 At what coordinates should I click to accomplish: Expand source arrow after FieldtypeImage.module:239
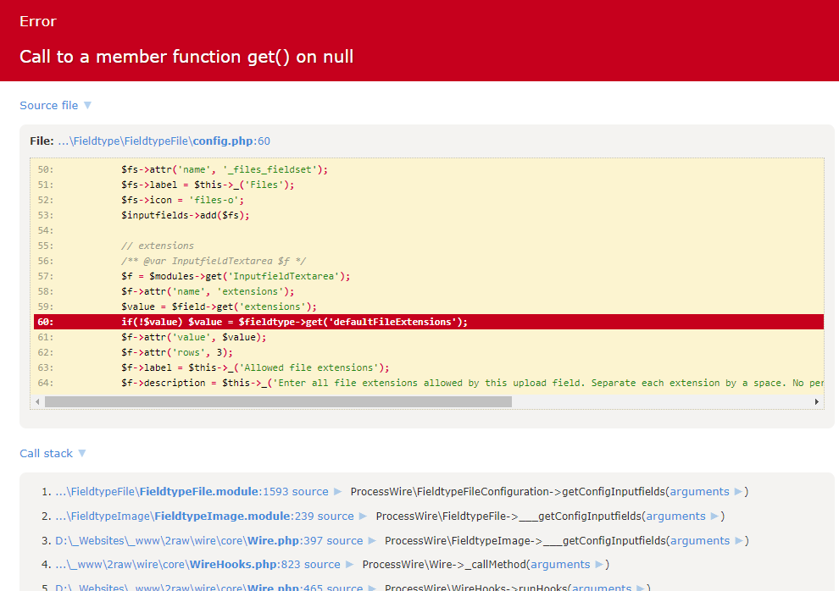(x=363, y=516)
